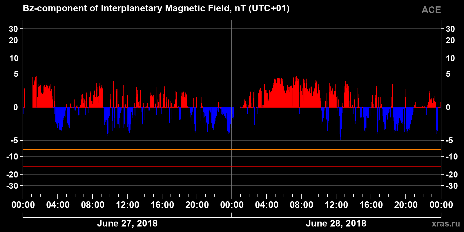Click the June 28 16:00 time label
Screen dimensions: 464x232
coord(371,205)
